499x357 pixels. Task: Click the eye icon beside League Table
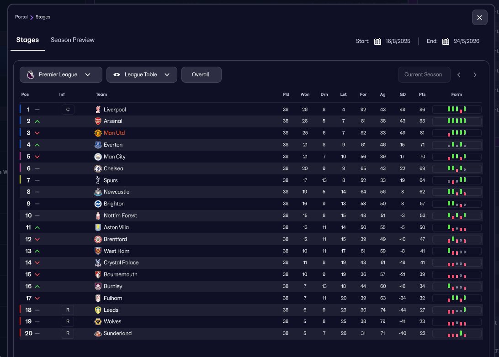coord(117,74)
